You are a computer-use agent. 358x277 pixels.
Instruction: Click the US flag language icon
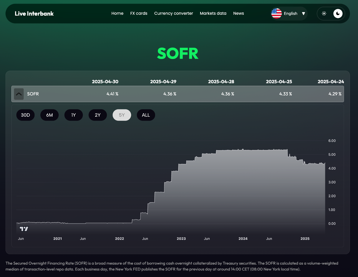276,14
